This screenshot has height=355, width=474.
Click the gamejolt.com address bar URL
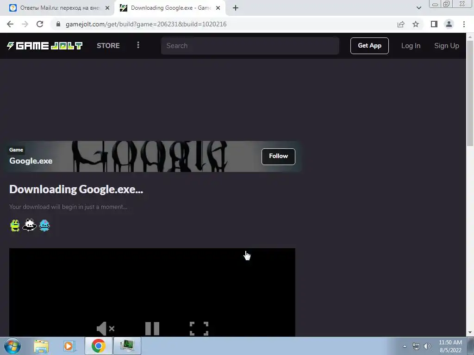(x=146, y=24)
